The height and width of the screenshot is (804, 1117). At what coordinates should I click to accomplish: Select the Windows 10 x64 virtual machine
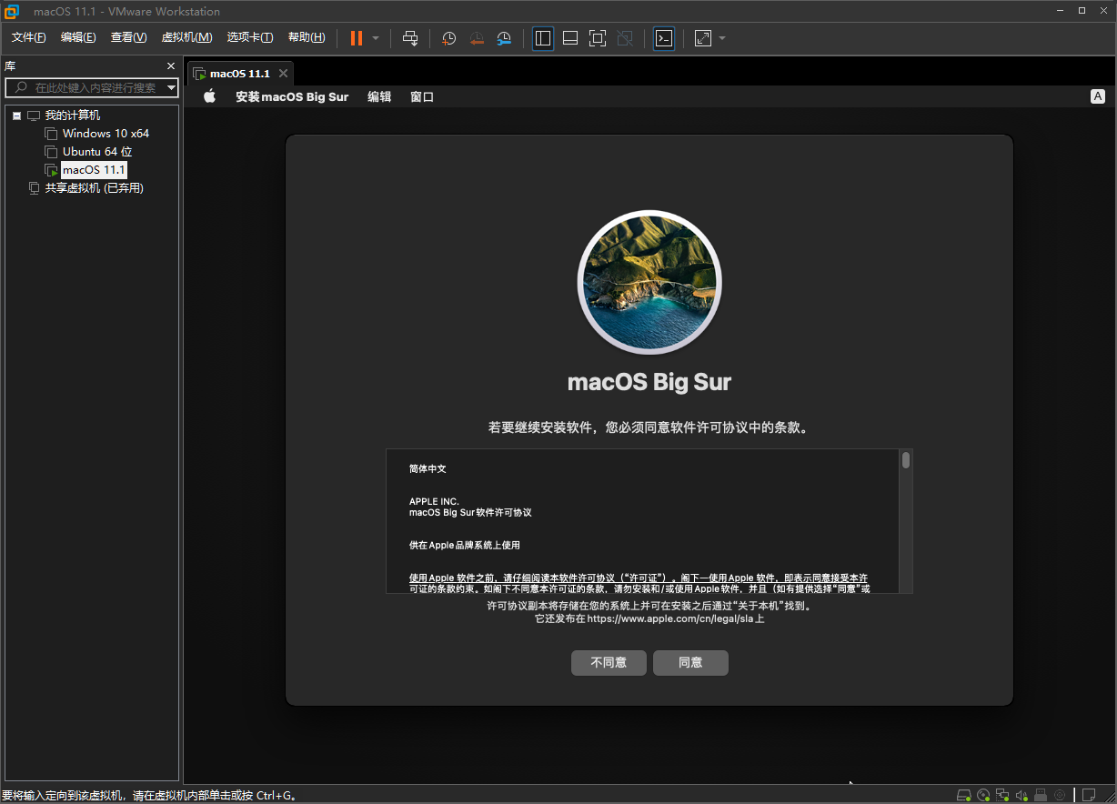tap(106, 134)
